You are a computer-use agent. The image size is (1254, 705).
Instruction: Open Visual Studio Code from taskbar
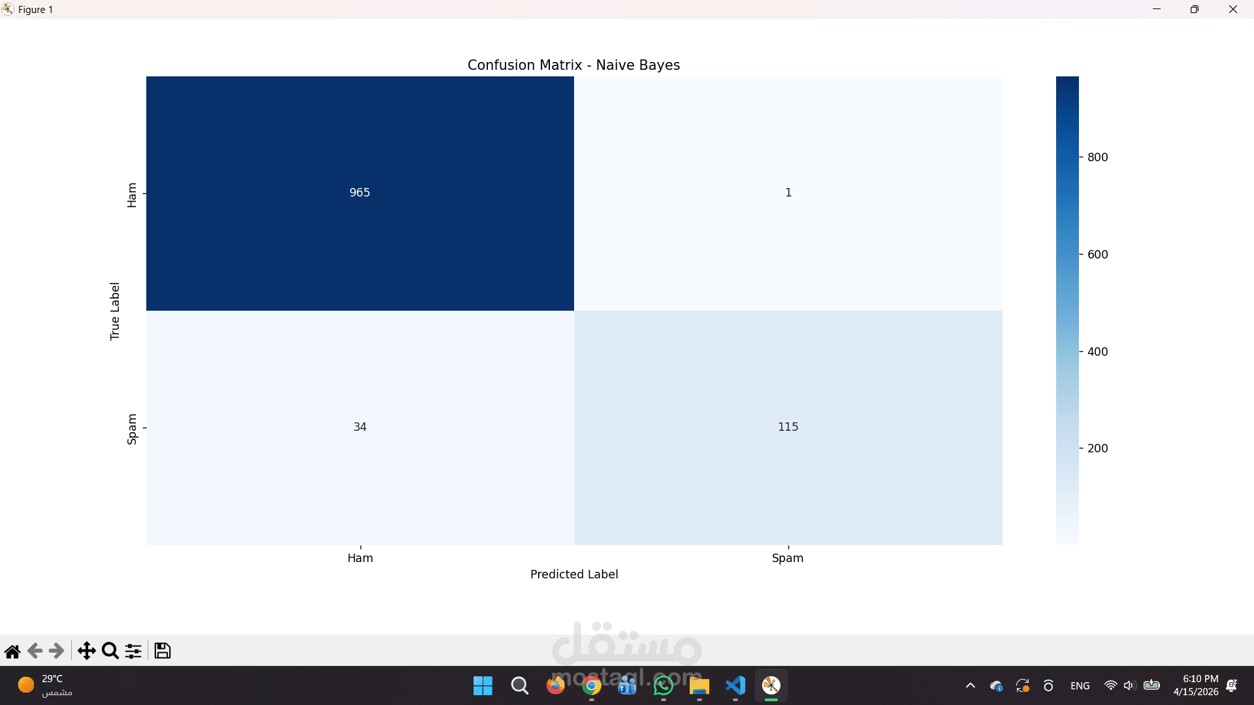tap(735, 685)
